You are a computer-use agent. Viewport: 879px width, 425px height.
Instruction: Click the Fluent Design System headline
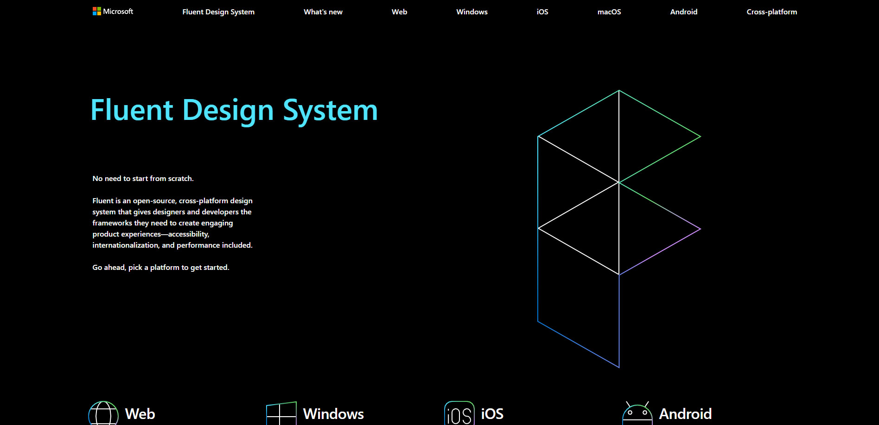(x=234, y=111)
